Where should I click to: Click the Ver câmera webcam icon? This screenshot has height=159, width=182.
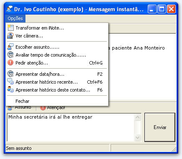(x=10, y=36)
